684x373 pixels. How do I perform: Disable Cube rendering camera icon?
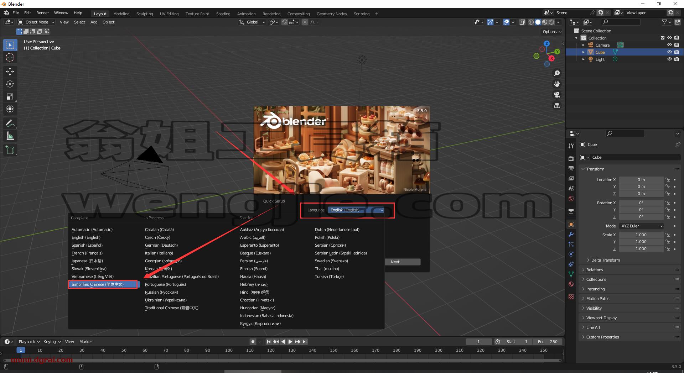pos(677,52)
